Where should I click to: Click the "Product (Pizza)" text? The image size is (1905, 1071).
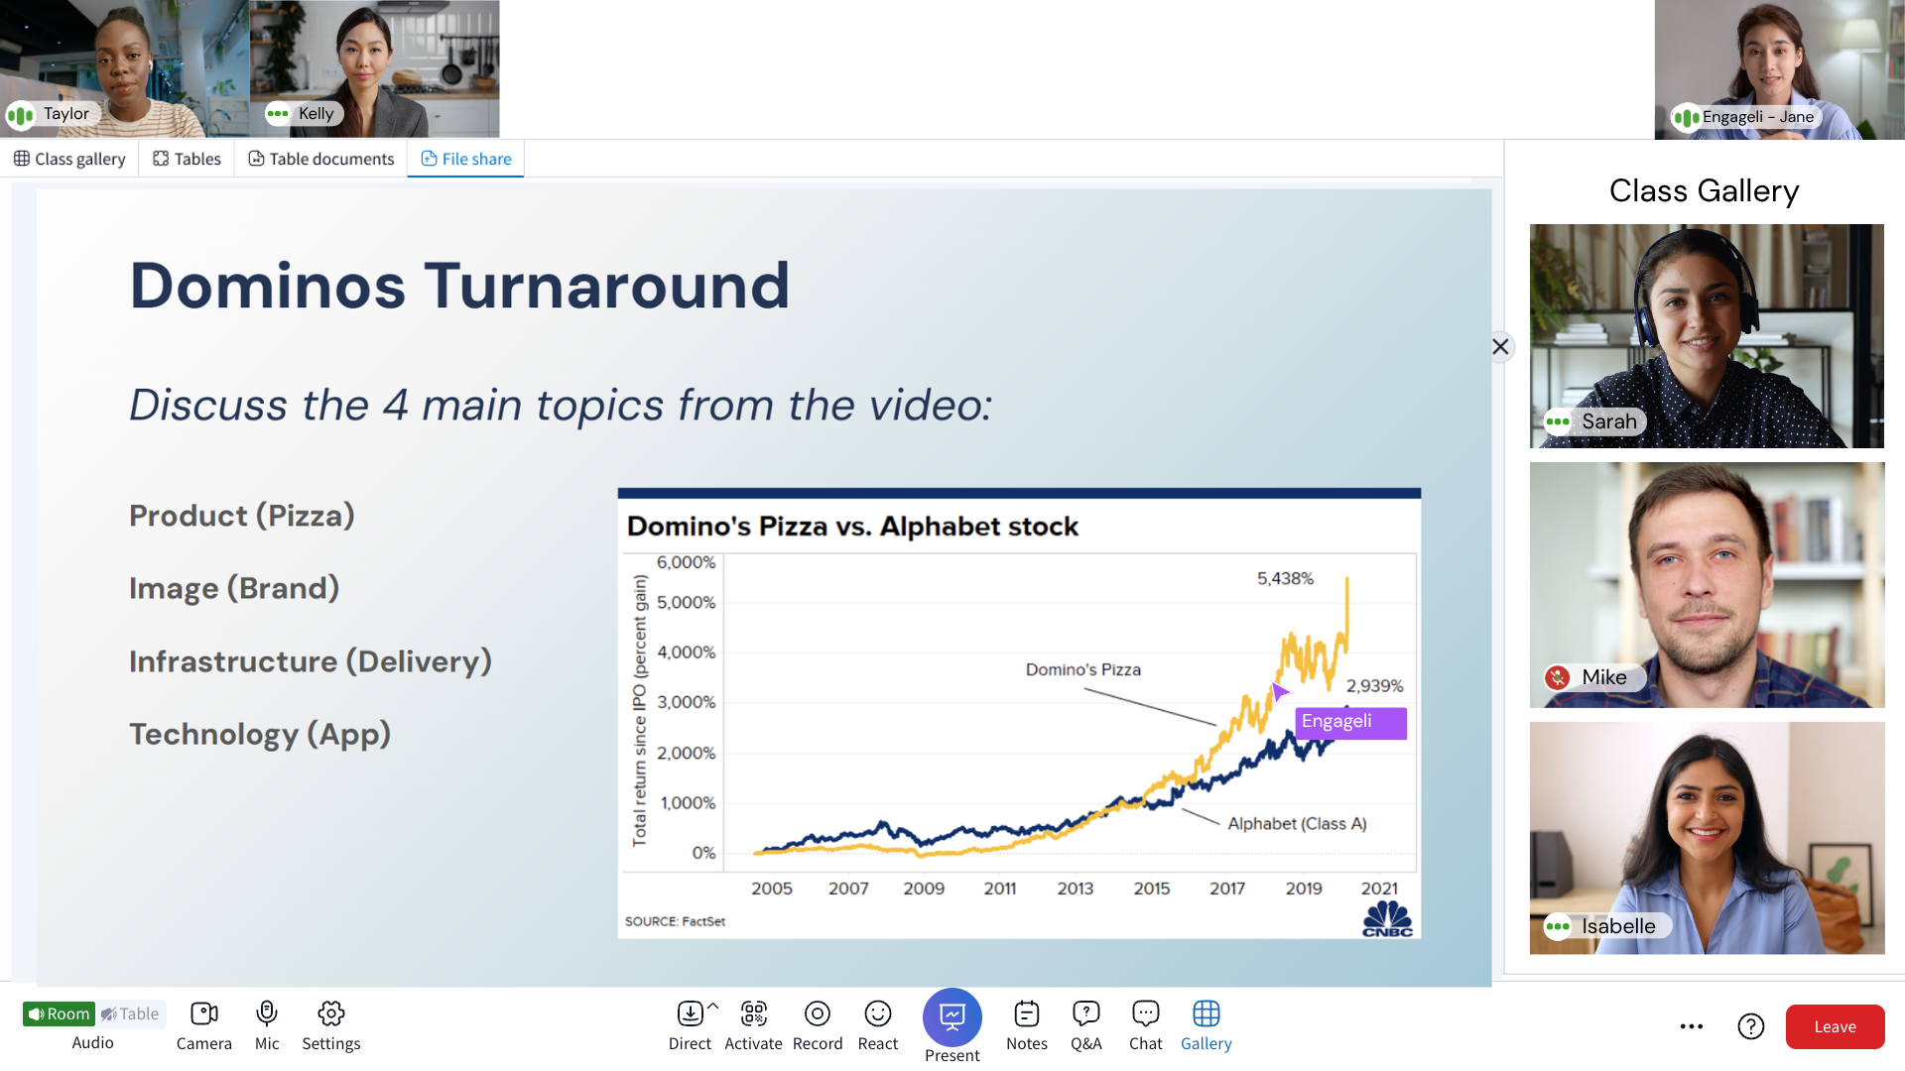click(x=242, y=516)
